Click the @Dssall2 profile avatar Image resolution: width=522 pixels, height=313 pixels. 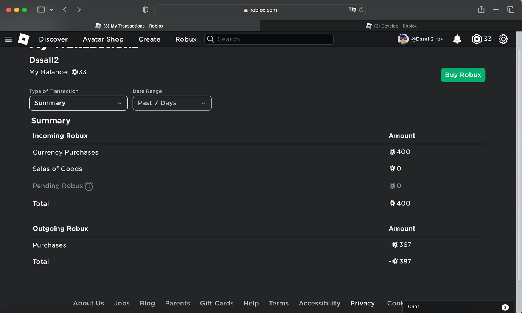[x=403, y=39]
